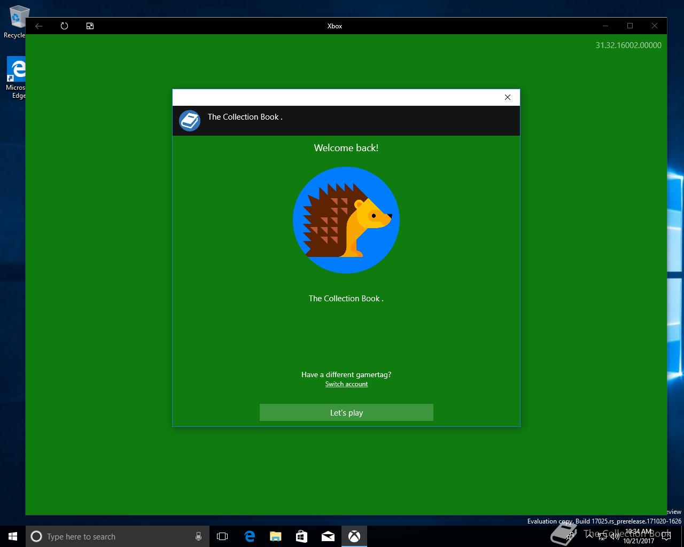The width and height of the screenshot is (684, 547).
Task: Launch Microsoft Edge from the taskbar
Action: coord(249,536)
